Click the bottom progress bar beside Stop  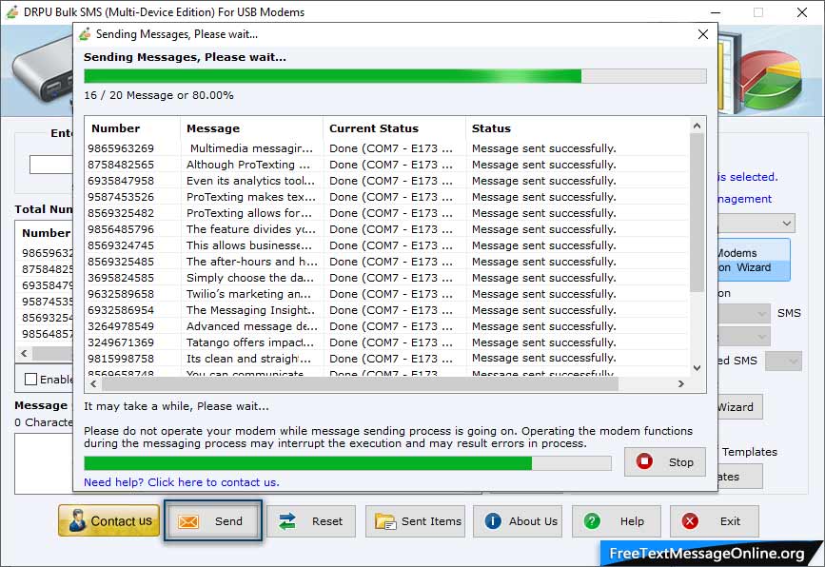[x=347, y=463]
